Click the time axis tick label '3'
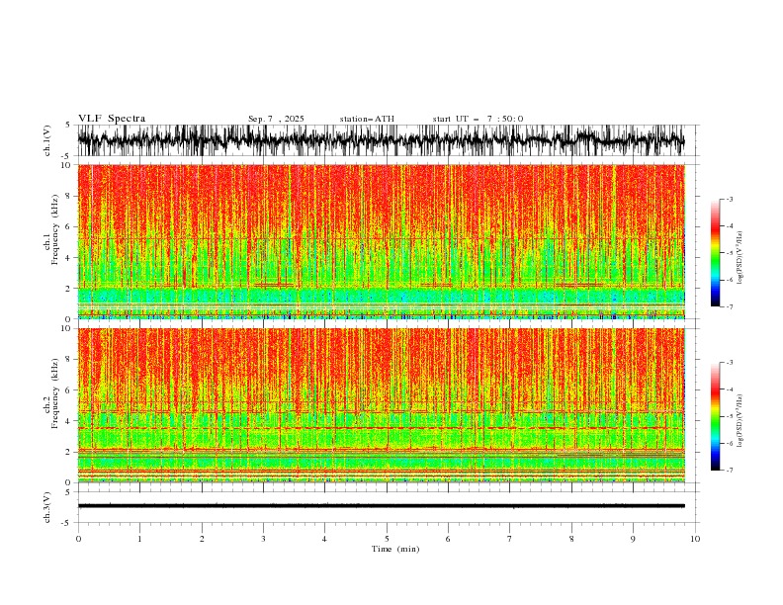The height and width of the screenshot is (605, 783). pos(263,539)
